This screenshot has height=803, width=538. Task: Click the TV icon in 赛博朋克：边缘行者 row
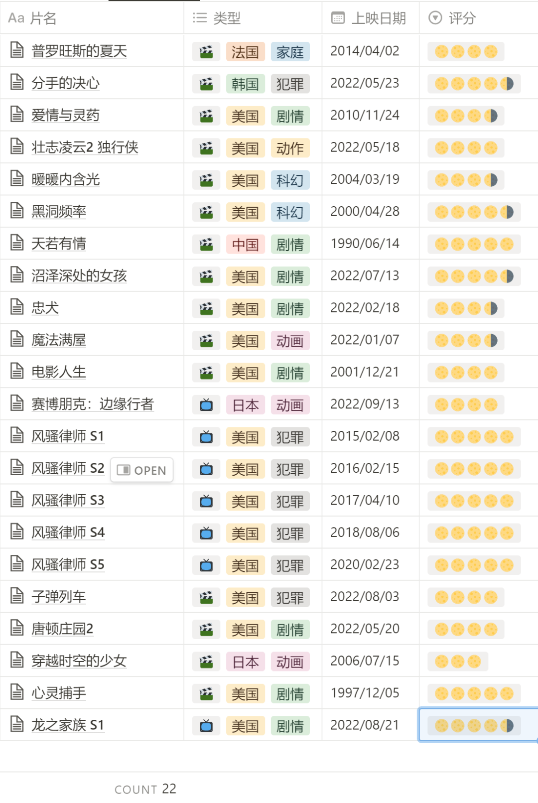click(206, 405)
